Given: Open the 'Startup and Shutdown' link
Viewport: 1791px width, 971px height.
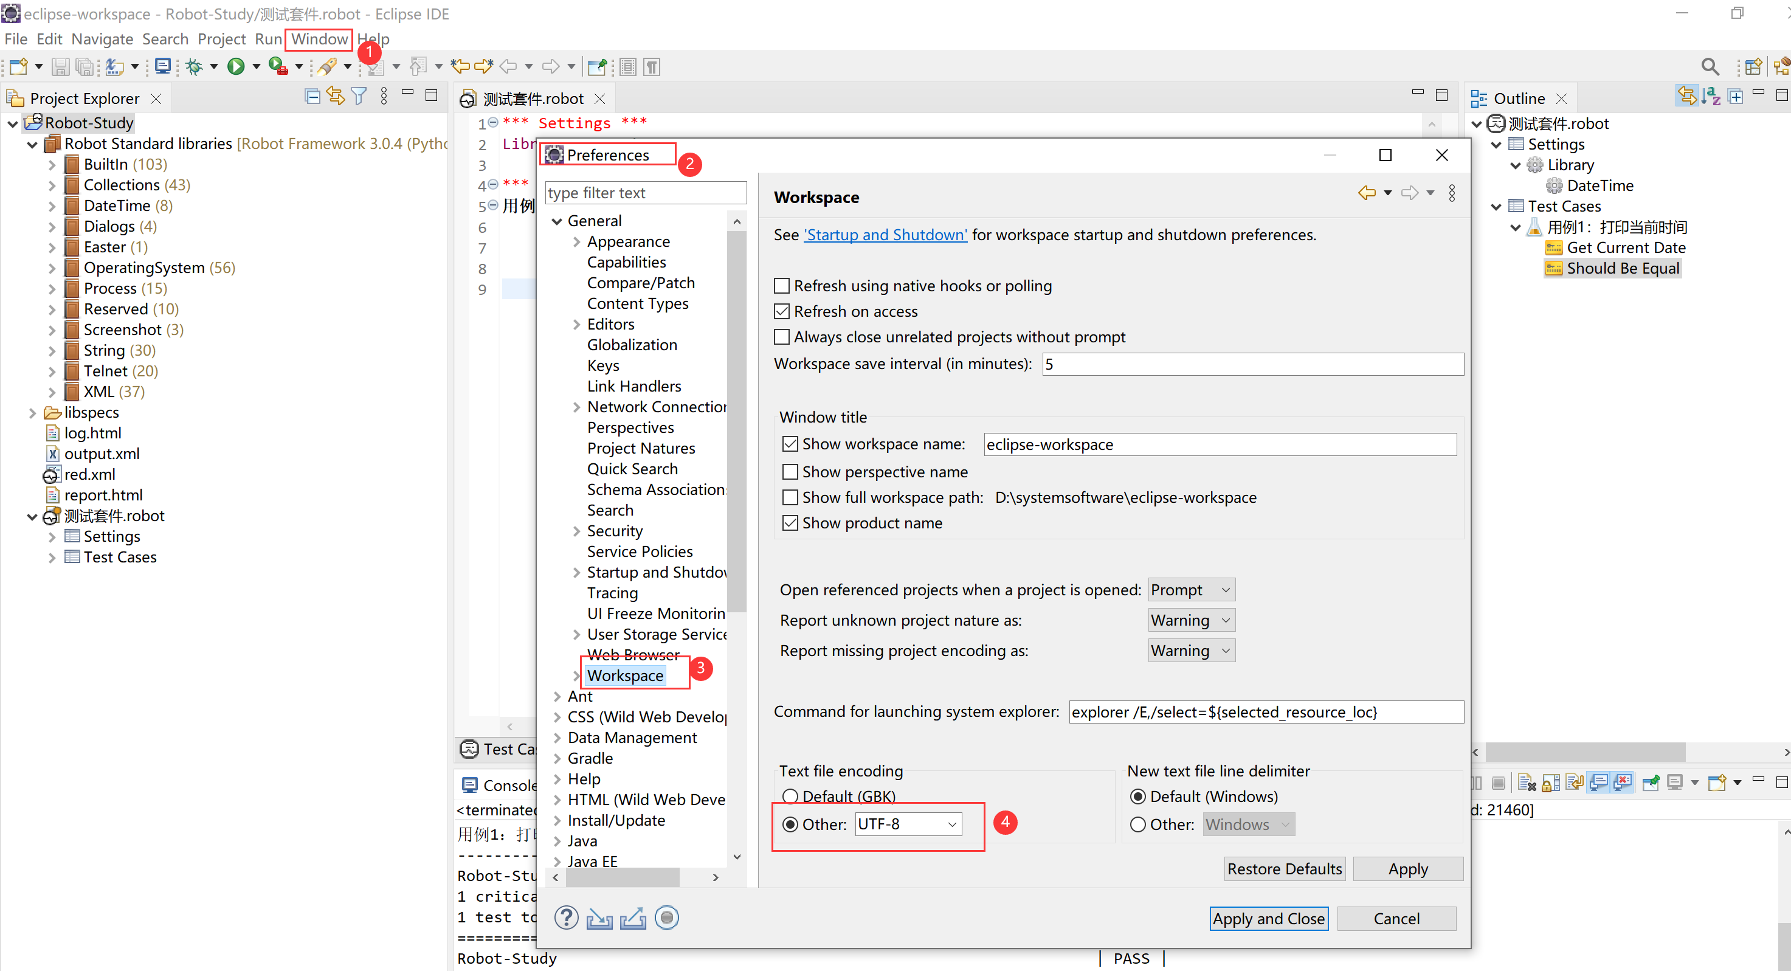Looking at the screenshot, I should tap(885, 235).
